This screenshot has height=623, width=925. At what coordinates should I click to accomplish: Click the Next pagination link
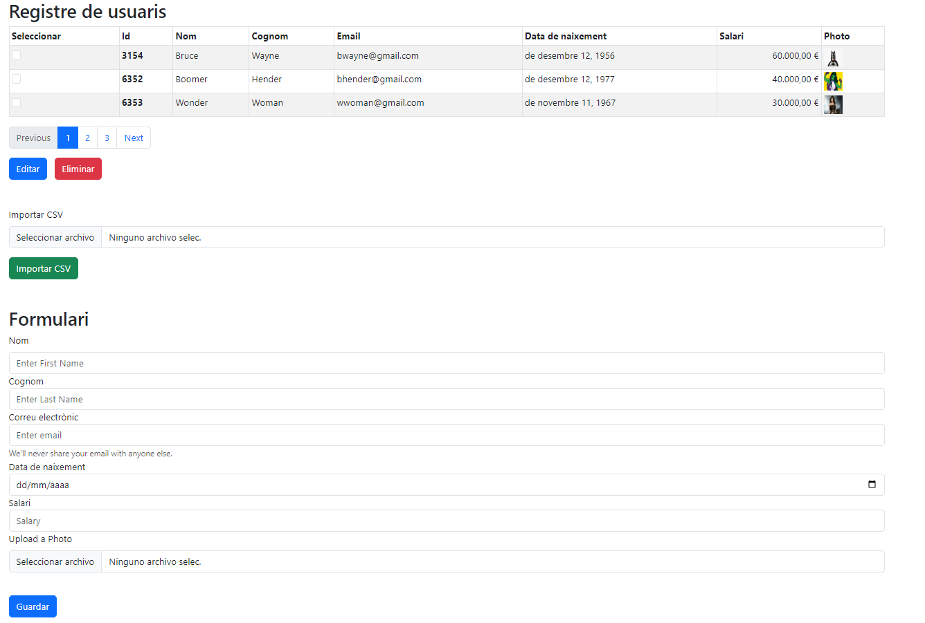click(x=134, y=138)
